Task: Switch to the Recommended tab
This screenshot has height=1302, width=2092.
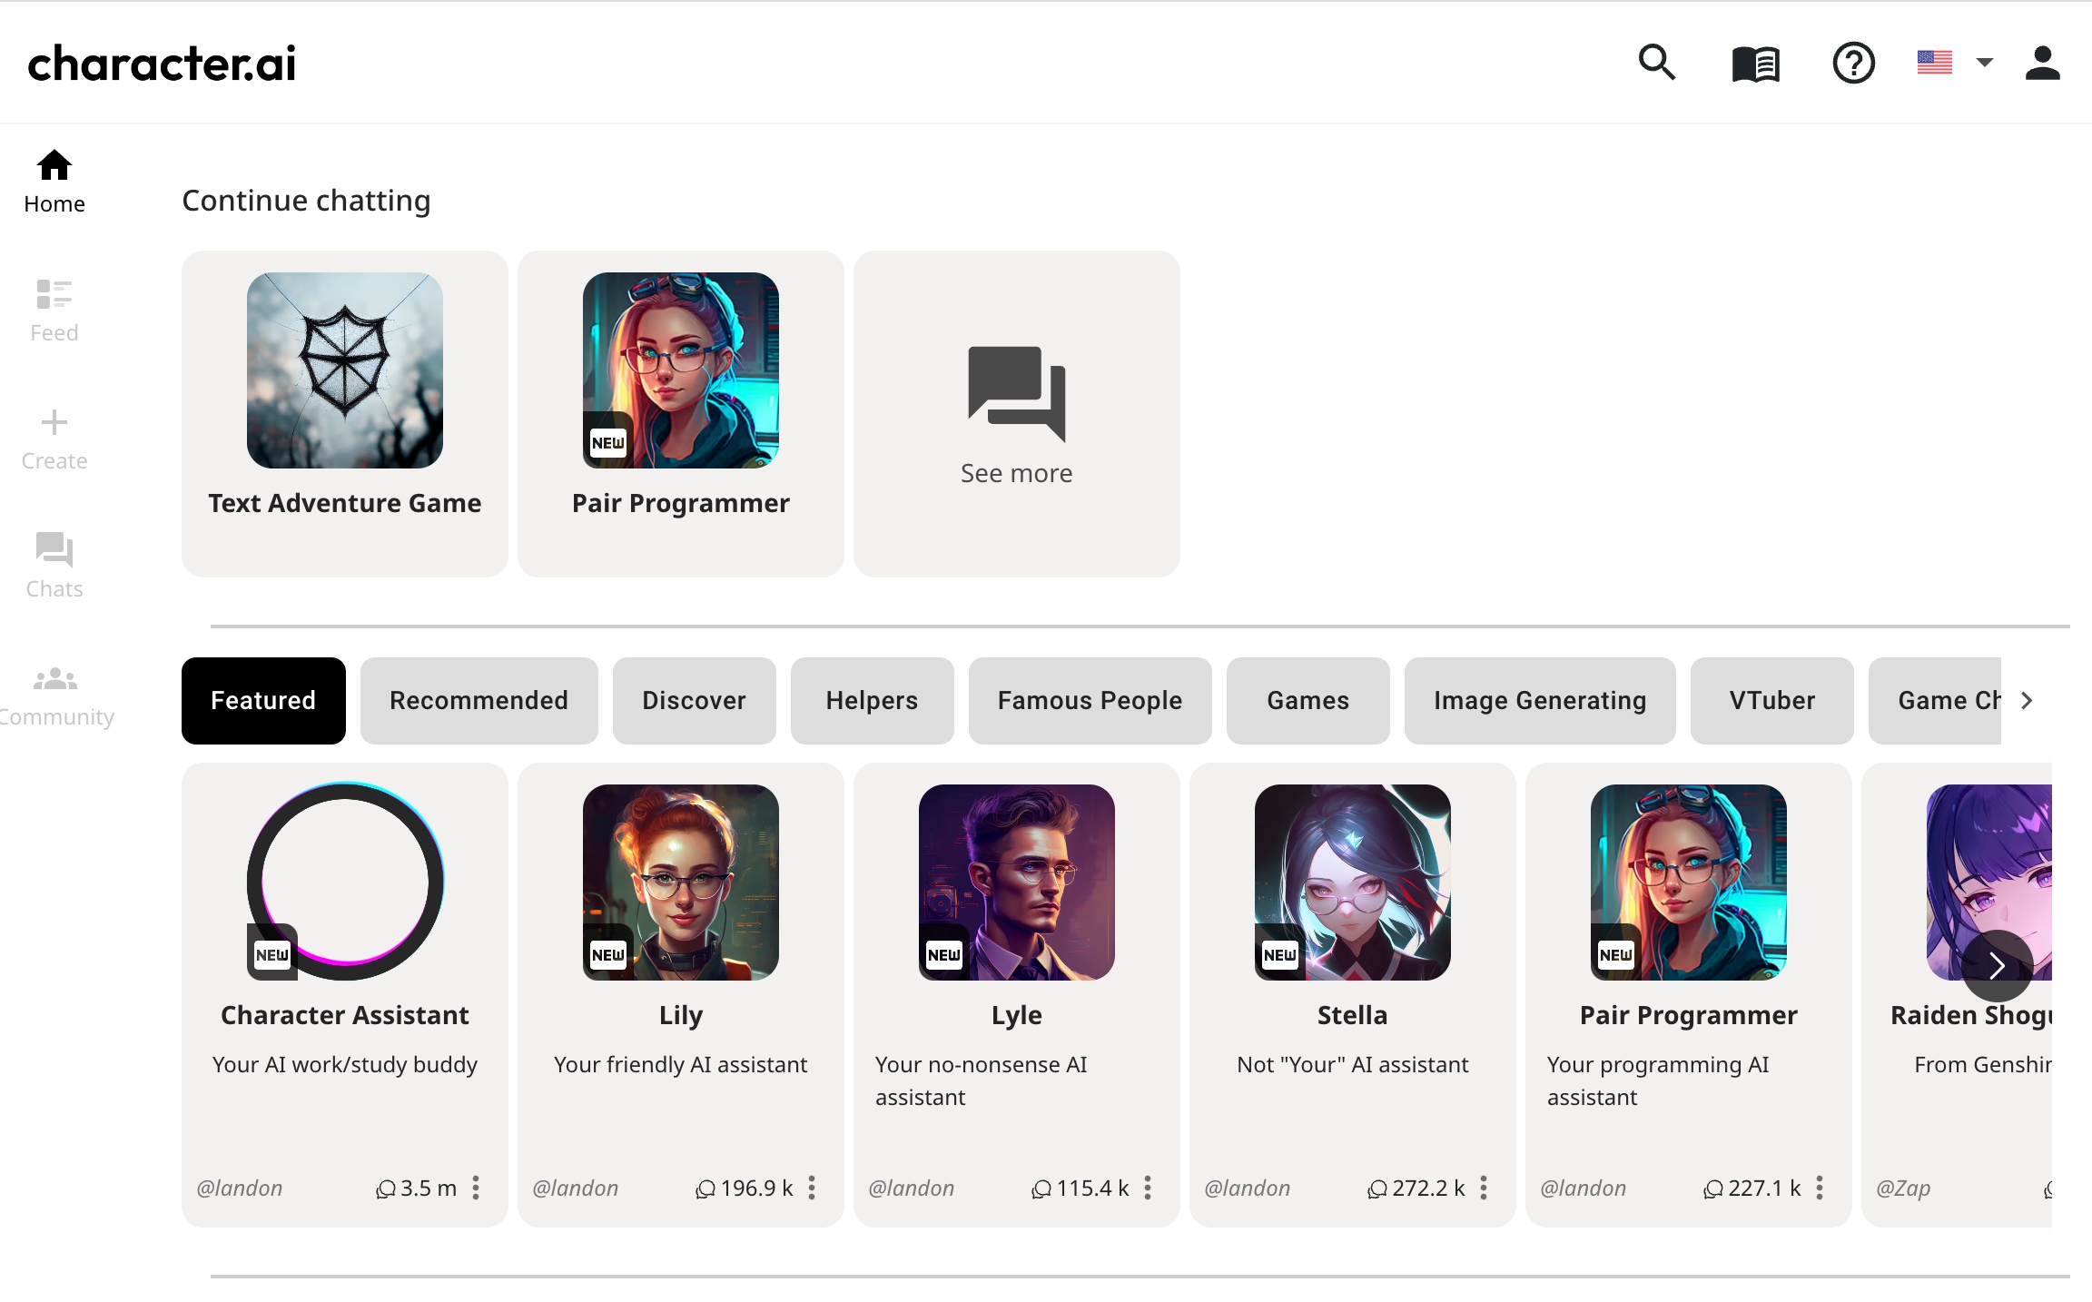Action: 479,700
